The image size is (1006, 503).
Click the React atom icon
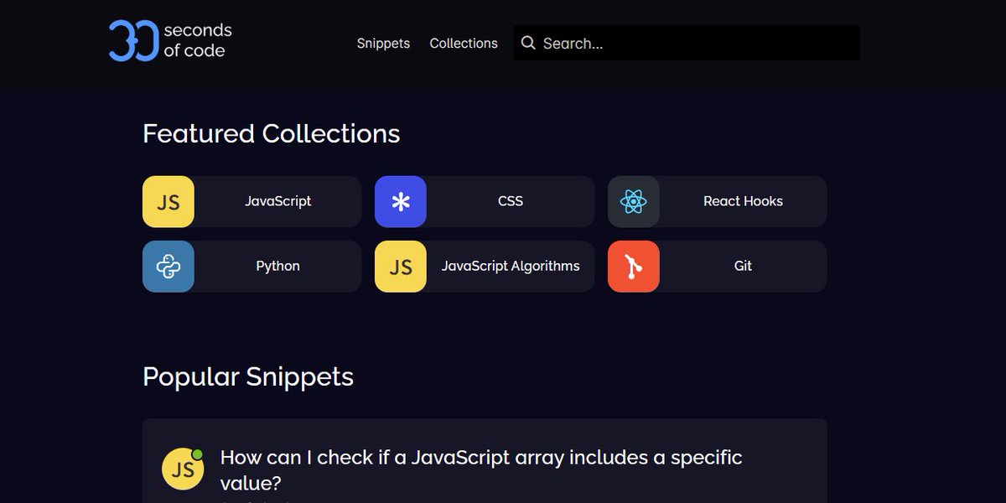click(x=634, y=201)
